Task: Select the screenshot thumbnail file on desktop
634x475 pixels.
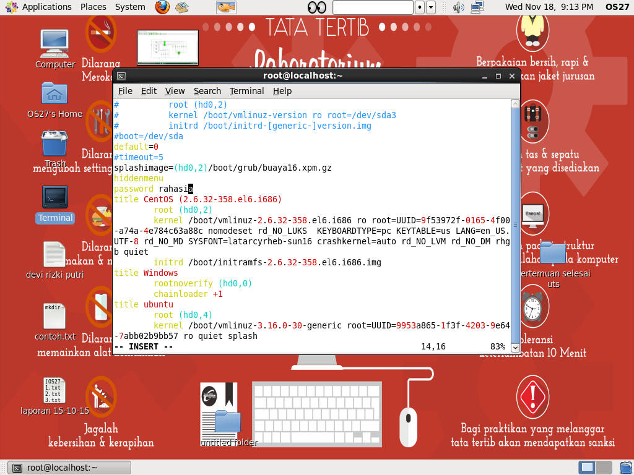Action: pos(168,47)
